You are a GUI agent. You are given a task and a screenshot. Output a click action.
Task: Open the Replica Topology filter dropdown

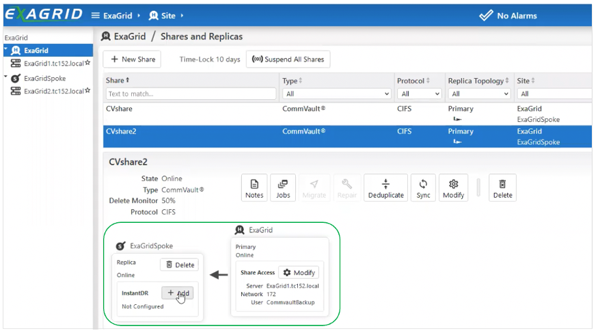click(x=479, y=94)
